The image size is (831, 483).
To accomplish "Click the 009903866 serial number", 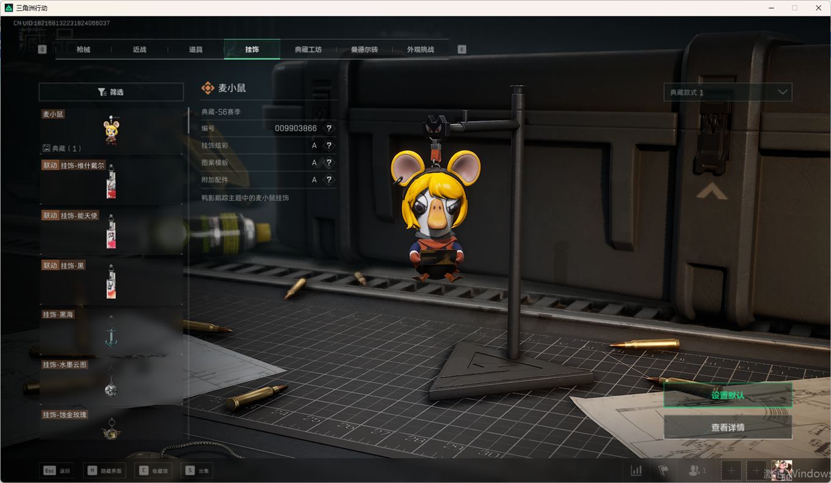I will 296,129.
